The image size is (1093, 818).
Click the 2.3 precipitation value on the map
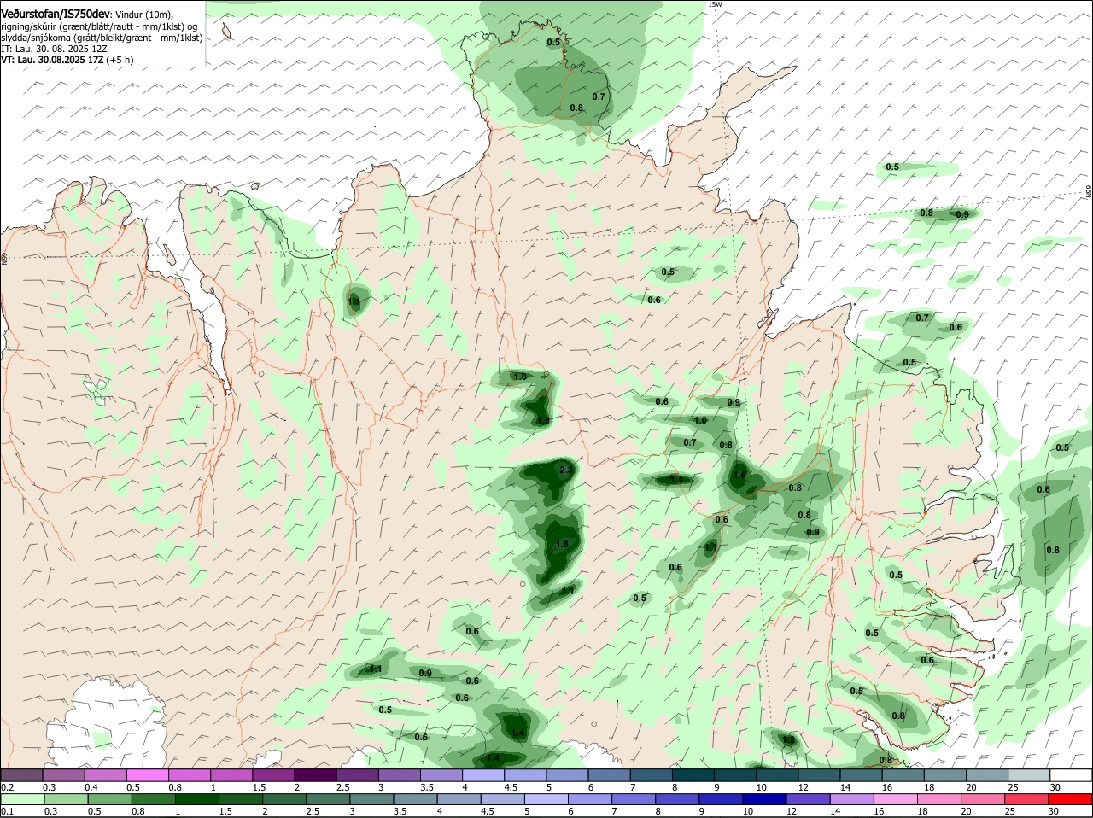coord(565,470)
